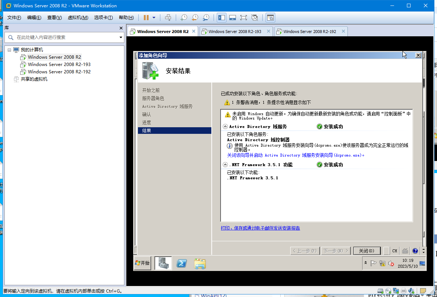Screen dimensions: 437x297
Task: Click the CH language indicator
Action: tap(395, 251)
